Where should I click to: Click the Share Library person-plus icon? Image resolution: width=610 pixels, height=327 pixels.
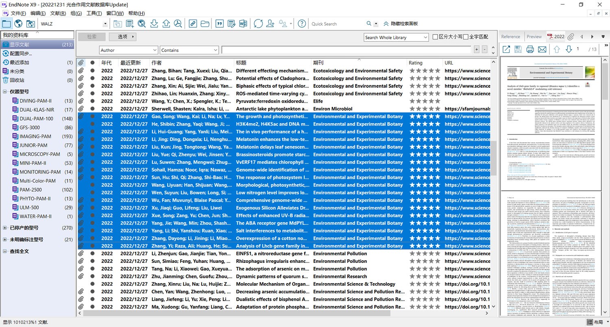click(270, 24)
